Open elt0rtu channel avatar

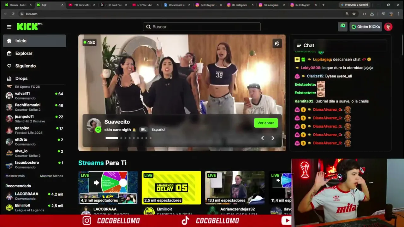pyautogui.click(x=9, y=142)
